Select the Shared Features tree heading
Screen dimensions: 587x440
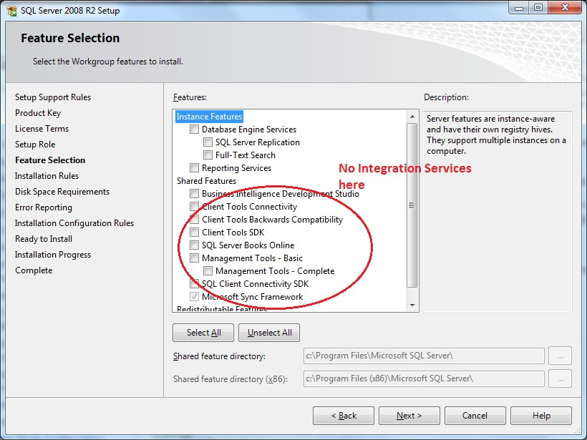click(206, 181)
